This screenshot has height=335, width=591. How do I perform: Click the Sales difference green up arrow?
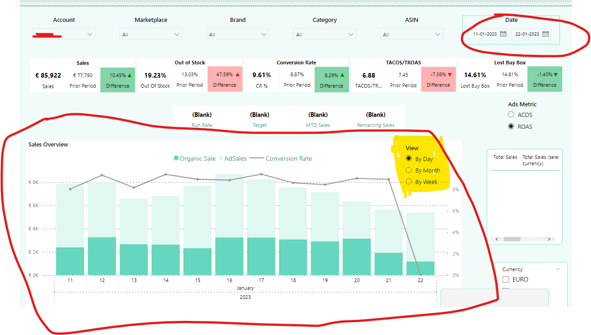click(129, 75)
